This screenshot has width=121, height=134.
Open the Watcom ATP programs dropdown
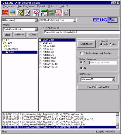click(x=113, y=79)
